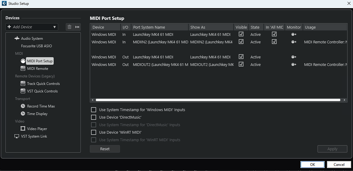Image resolution: width=353 pixels, height=171 pixels.
Task: Click Show As cell 'MIDIIN2 (Launchkey MK4'
Action: [x=211, y=42]
